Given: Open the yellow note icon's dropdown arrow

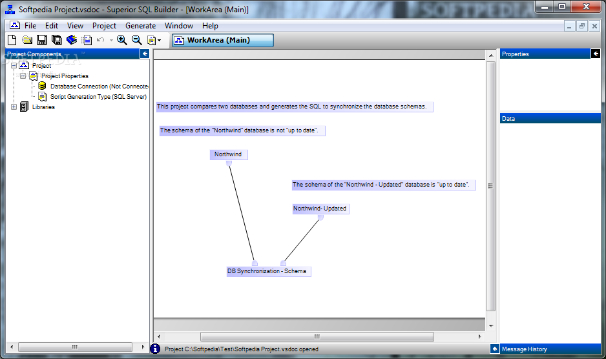Looking at the screenshot, I should point(159,40).
